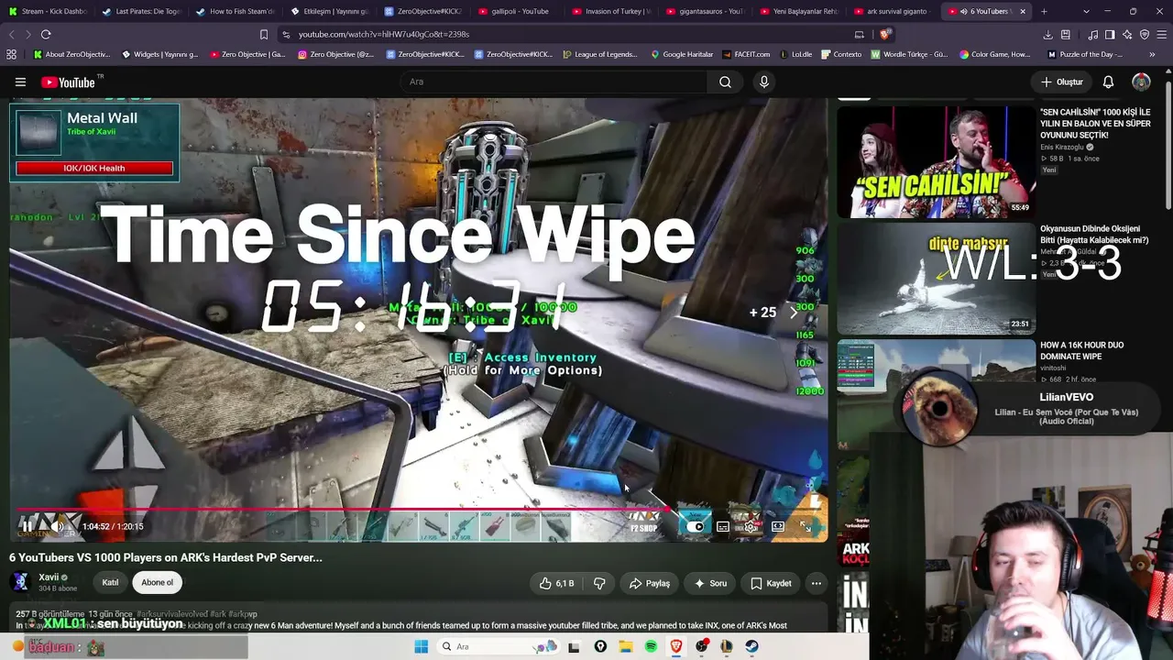Close the active 6 YouTubers tab
Screen dimensions: 1173x660
click(x=1023, y=11)
